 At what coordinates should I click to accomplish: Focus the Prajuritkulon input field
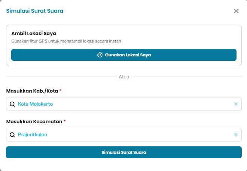124,134
